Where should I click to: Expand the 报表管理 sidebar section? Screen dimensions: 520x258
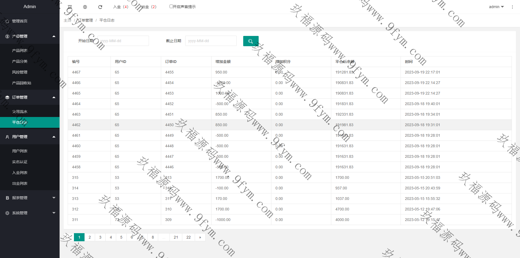coord(54,198)
